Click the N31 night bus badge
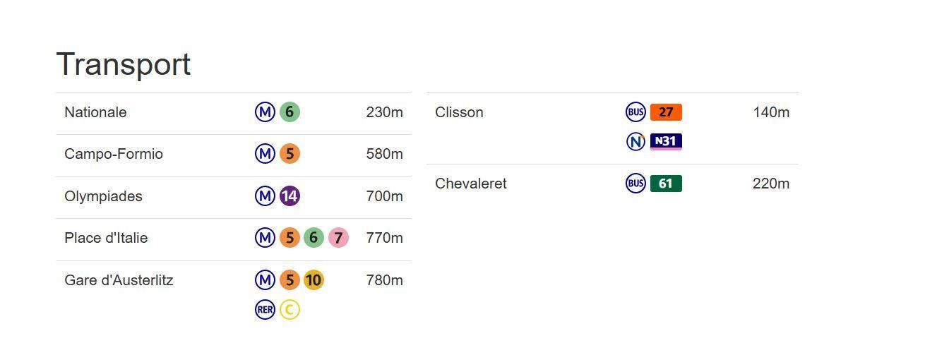This screenshot has width=937, height=348. coord(666,141)
